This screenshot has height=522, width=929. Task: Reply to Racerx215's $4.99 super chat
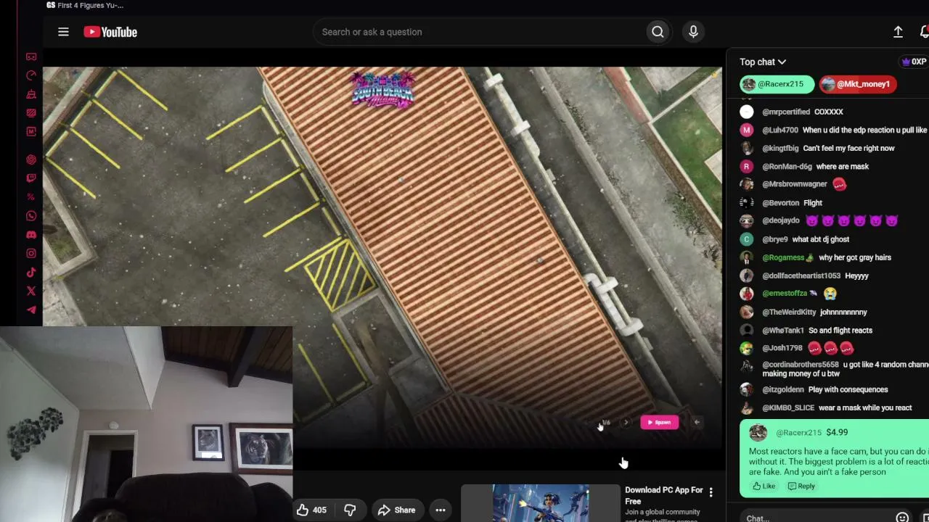[x=801, y=486]
